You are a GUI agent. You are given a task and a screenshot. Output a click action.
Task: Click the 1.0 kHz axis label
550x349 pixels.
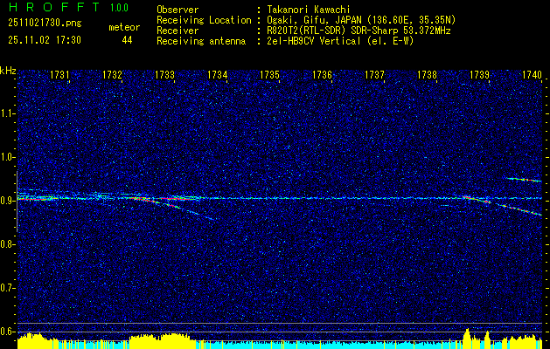click(x=8, y=158)
